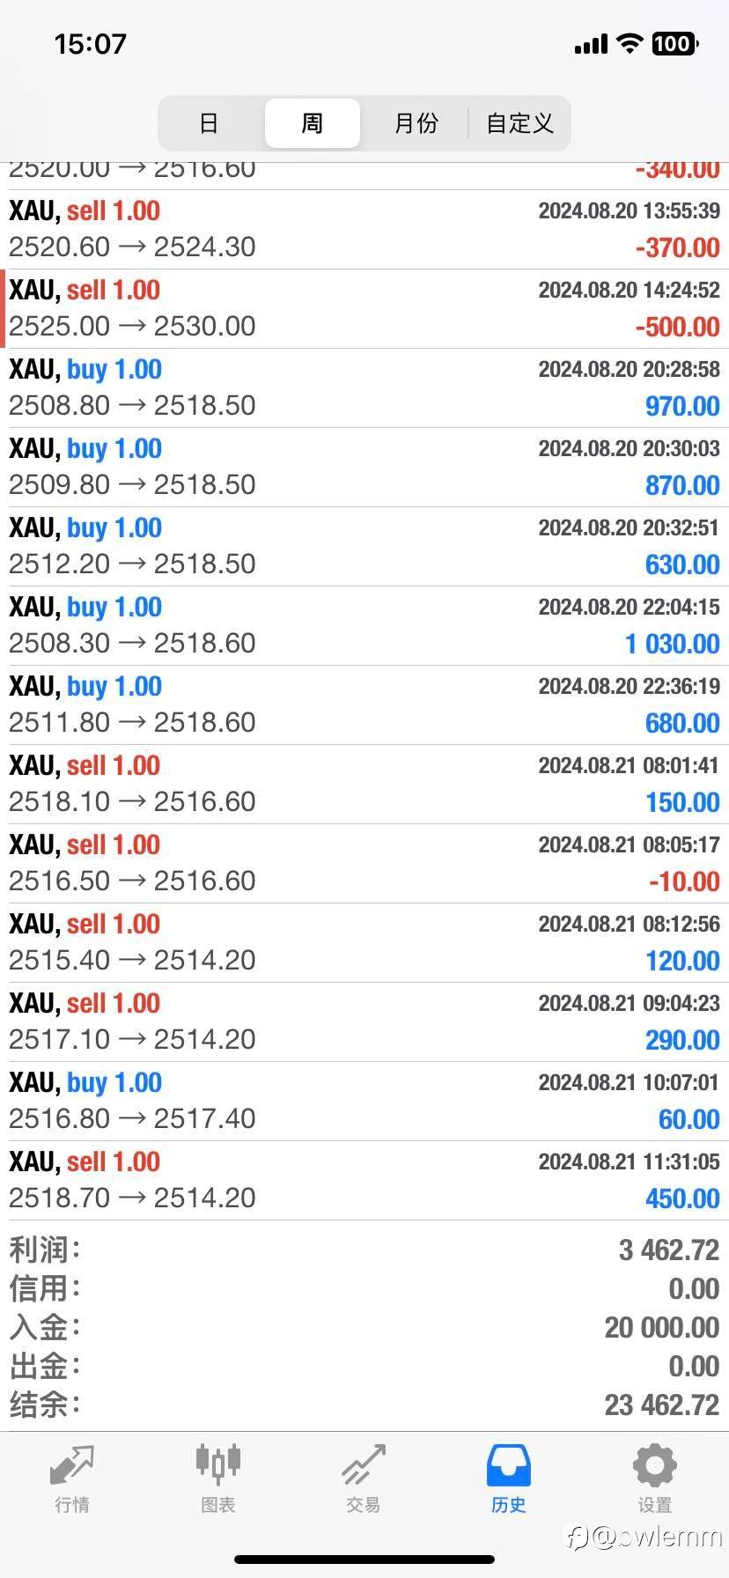Switch to the 日 day tab
This screenshot has width=729, height=1578.
pos(209,123)
